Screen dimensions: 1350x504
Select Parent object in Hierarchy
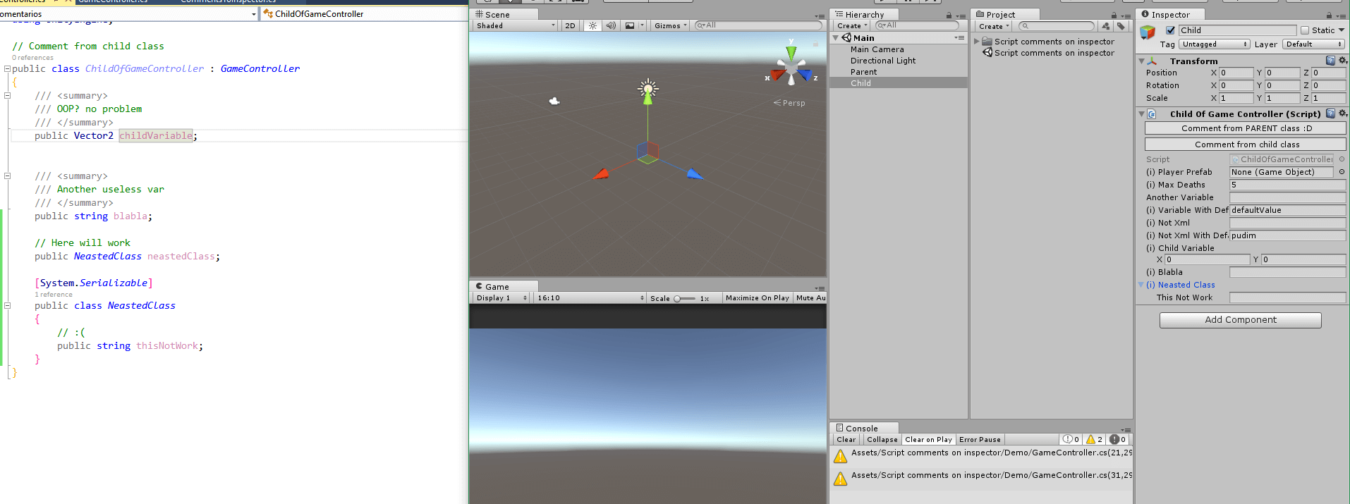[863, 72]
